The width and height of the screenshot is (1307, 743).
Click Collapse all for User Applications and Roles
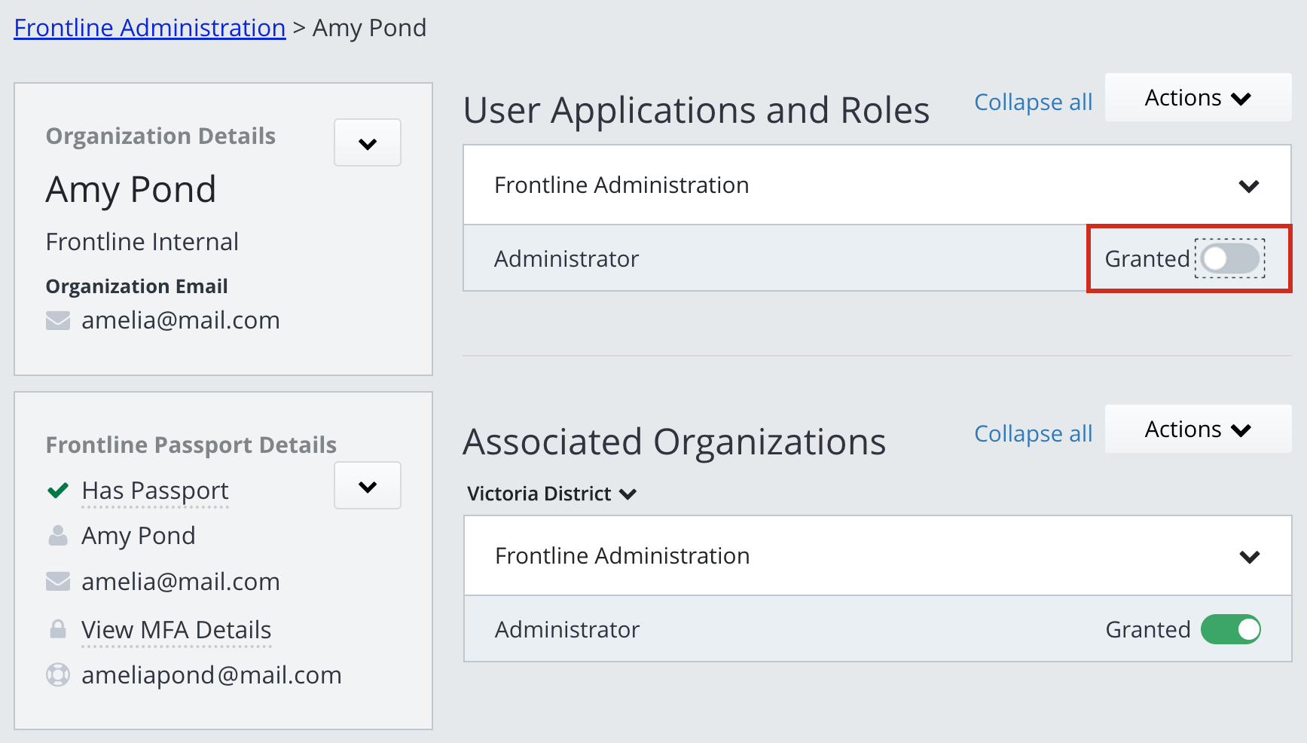click(1033, 102)
